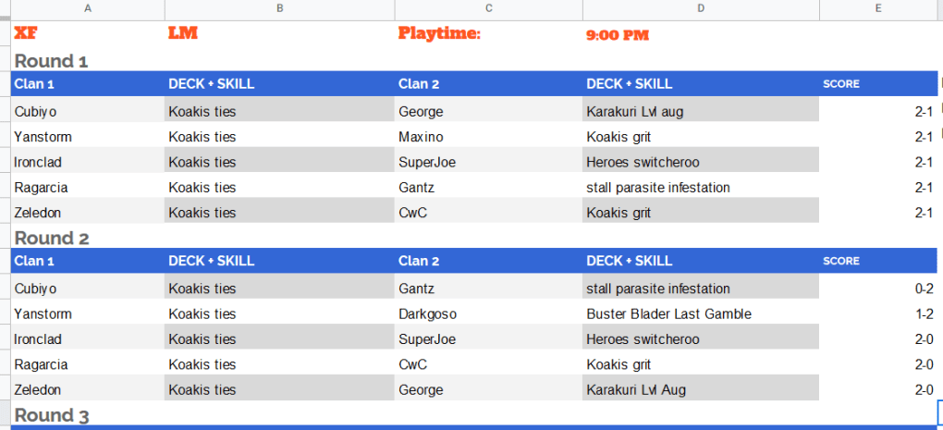The image size is (943, 430).
Task: Click the Playtime: label cell
Action: 488,33
